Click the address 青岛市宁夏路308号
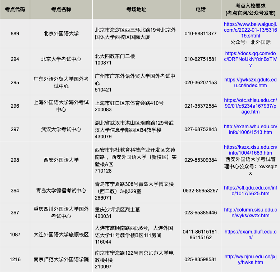This screenshot has width=280, height=272. point(116,184)
